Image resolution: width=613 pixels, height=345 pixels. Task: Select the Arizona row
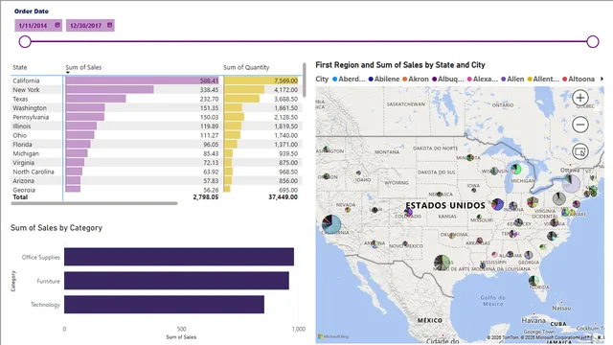click(155, 181)
